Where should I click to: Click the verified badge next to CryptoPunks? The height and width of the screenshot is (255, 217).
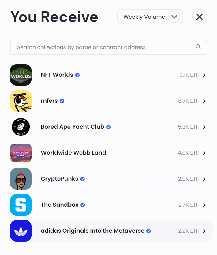(x=83, y=179)
